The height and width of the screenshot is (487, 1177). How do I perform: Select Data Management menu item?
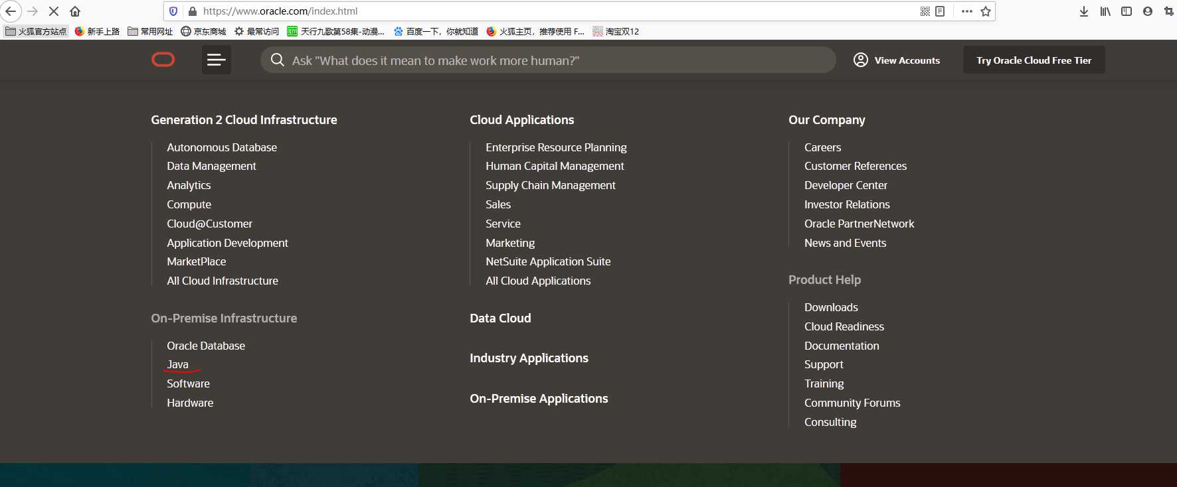point(211,166)
